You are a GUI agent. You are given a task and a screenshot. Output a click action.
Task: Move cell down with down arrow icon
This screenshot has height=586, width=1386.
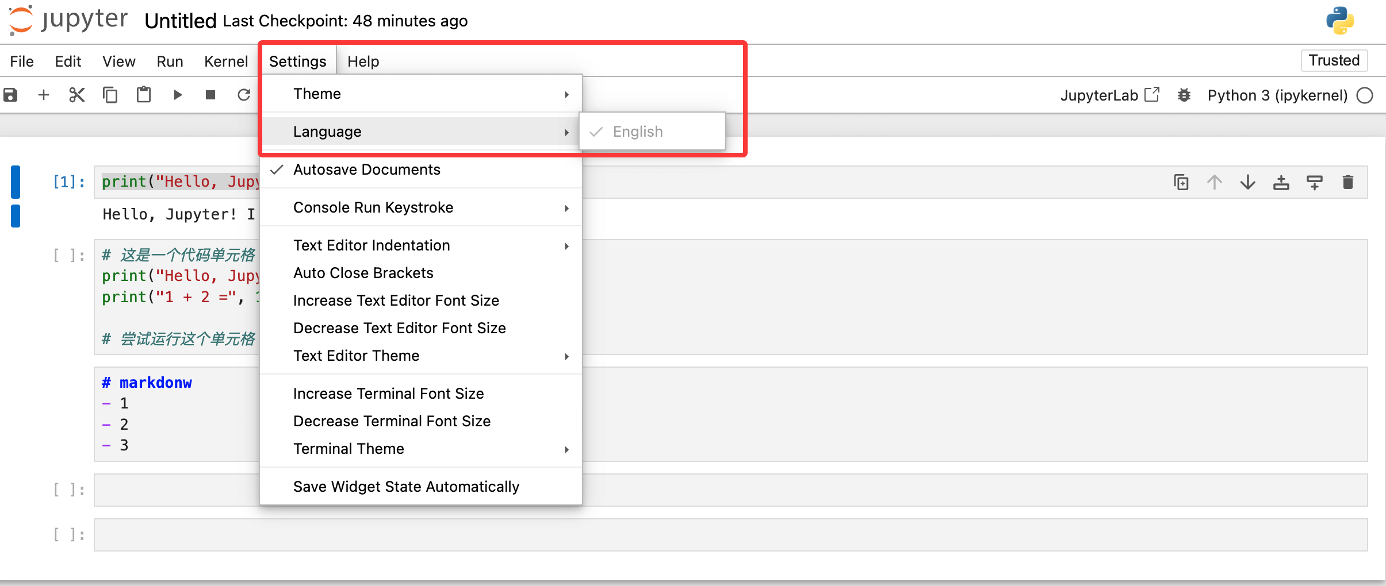[x=1247, y=183]
